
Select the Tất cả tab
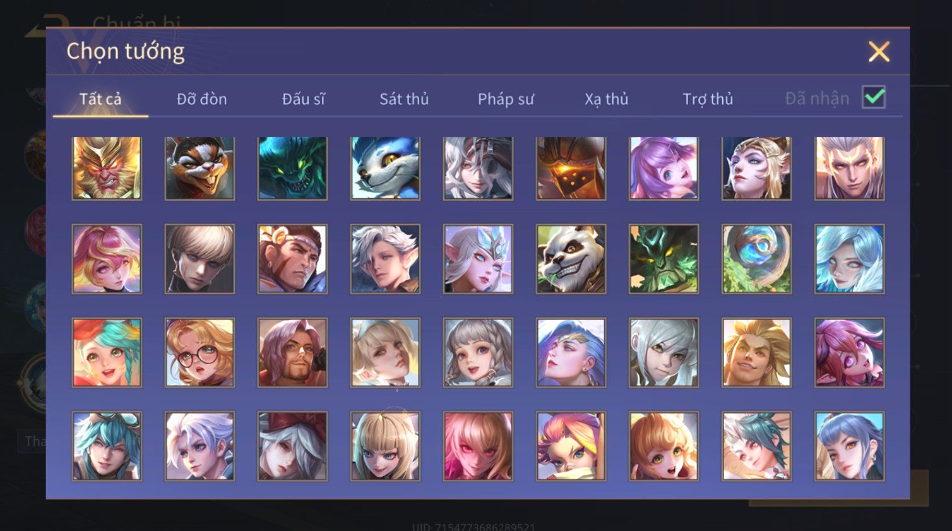point(100,99)
